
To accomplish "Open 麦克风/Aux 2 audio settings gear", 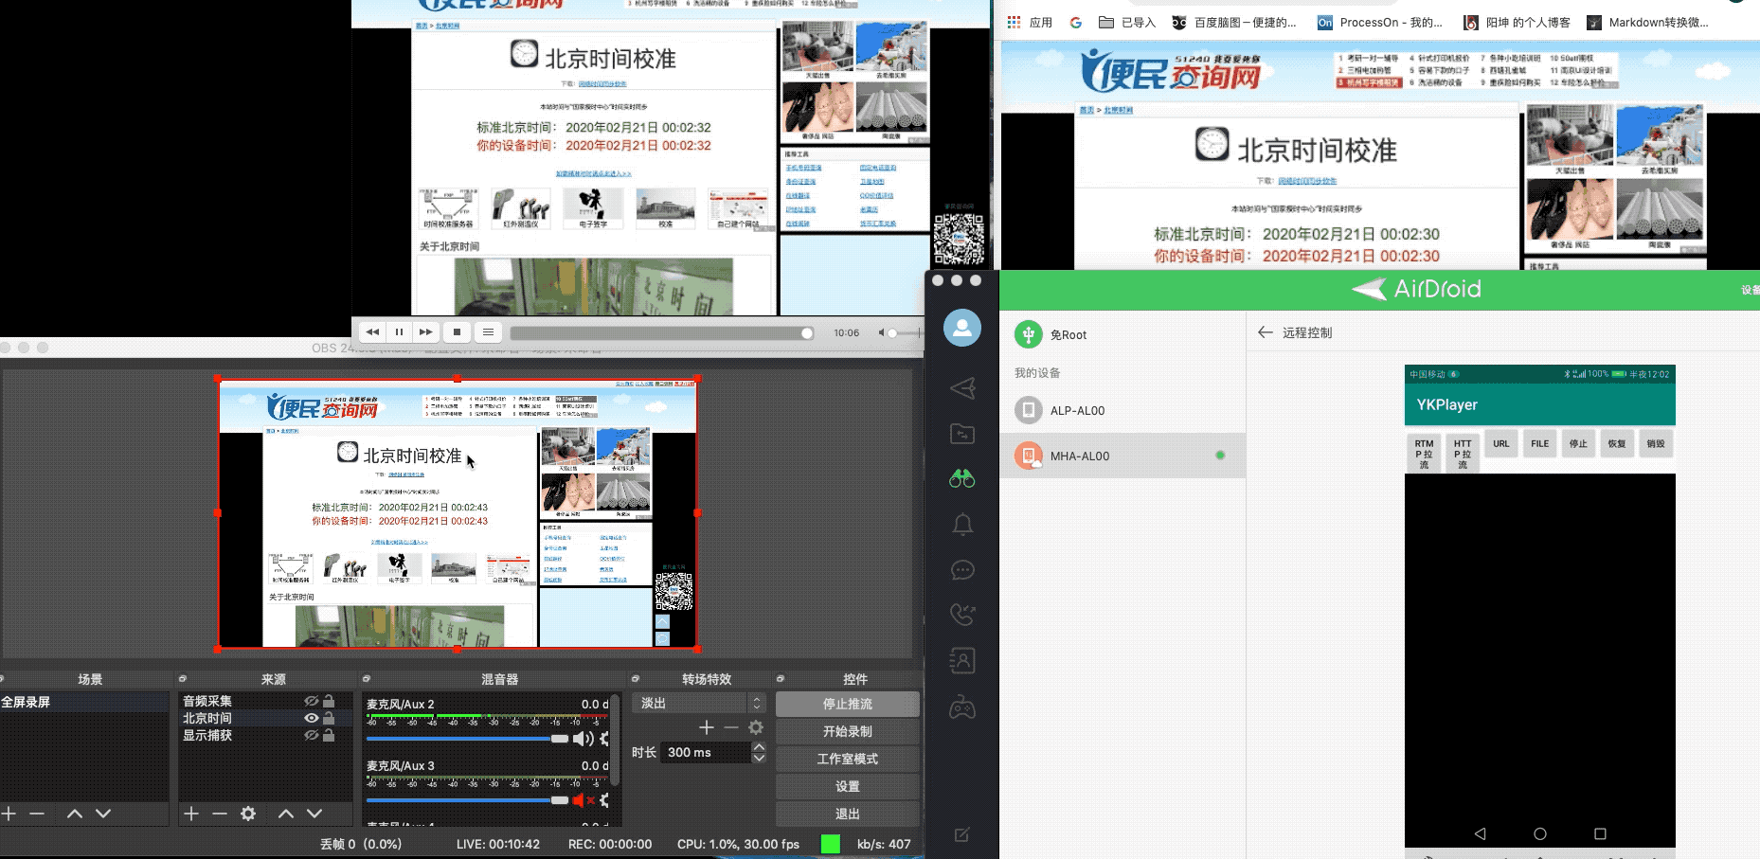I will click(x=604, y=739).
